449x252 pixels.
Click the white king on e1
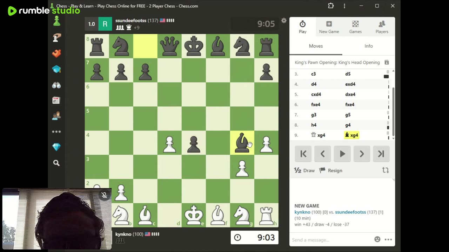[x=194, y=215]
